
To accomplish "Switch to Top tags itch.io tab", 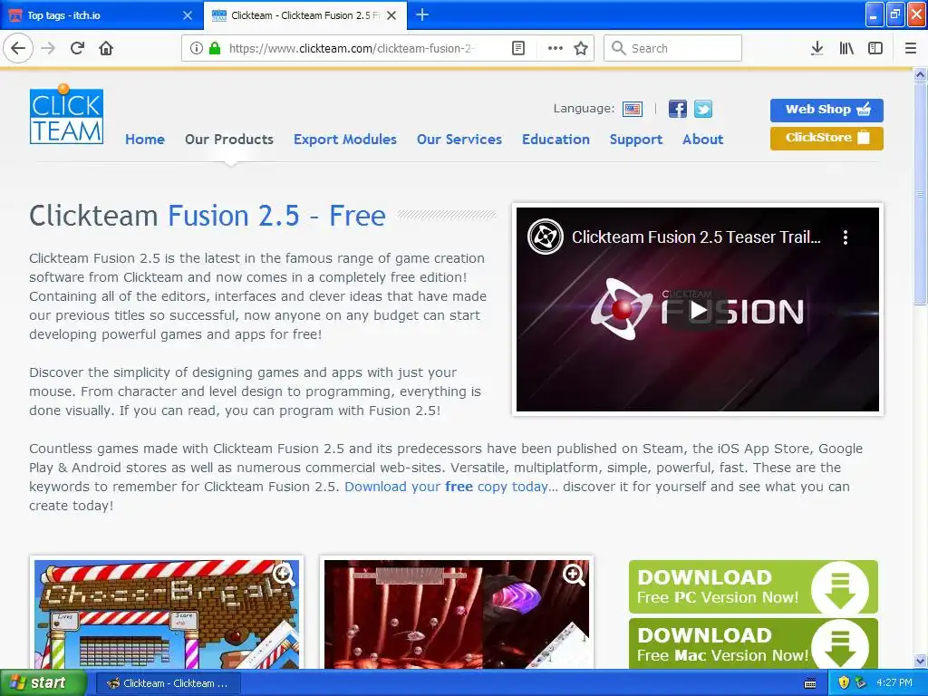I will pyautogui.click(x=101, y=15).
